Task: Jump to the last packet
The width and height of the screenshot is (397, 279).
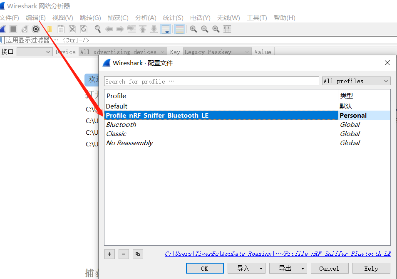Action: 154,29
